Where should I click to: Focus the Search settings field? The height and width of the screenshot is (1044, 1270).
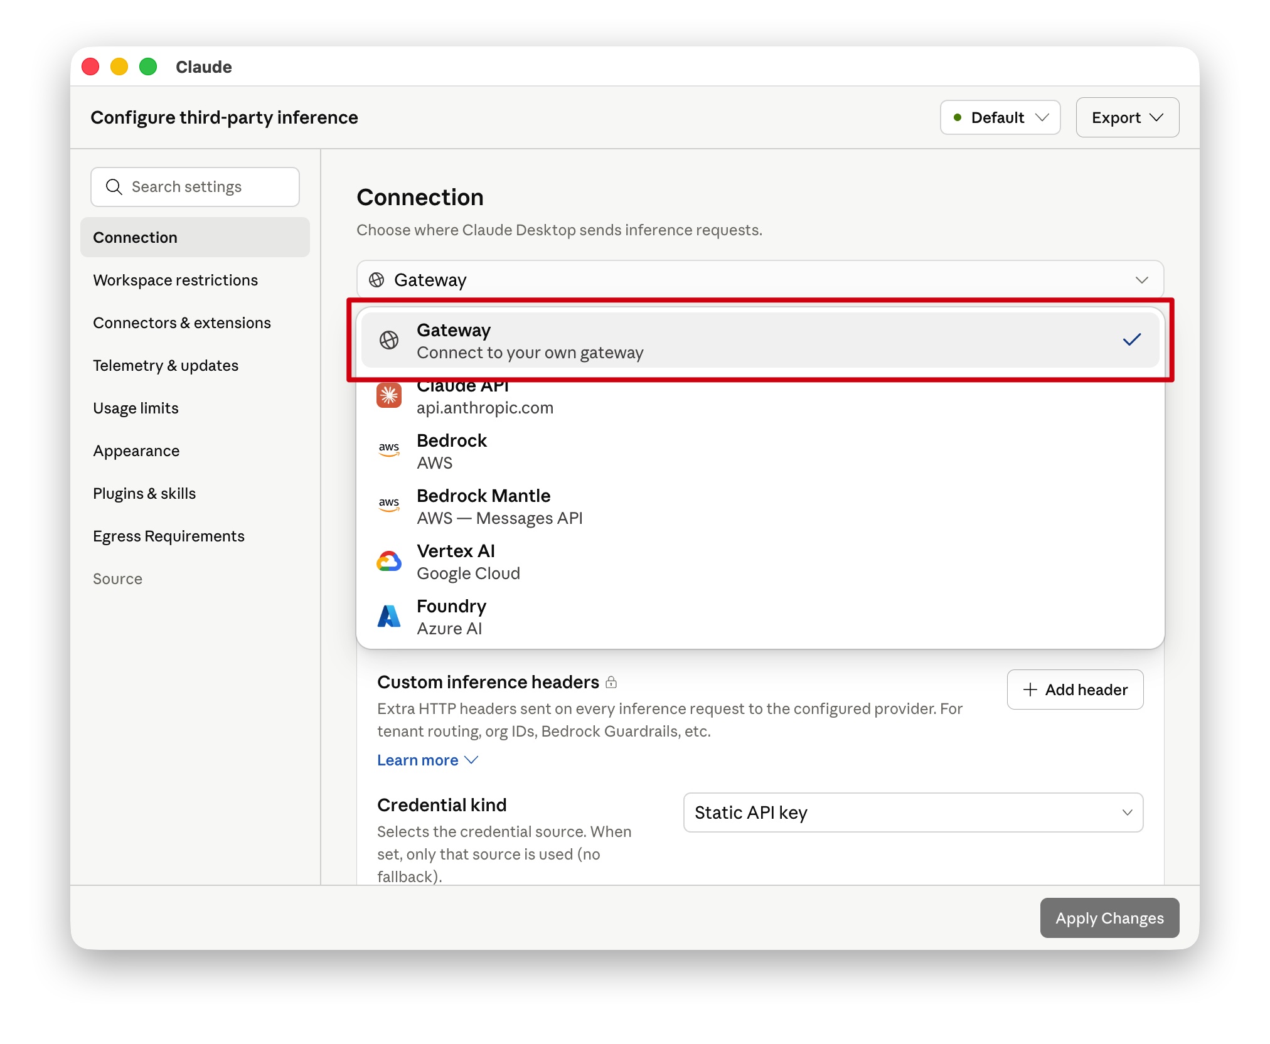tap(195, 187)
